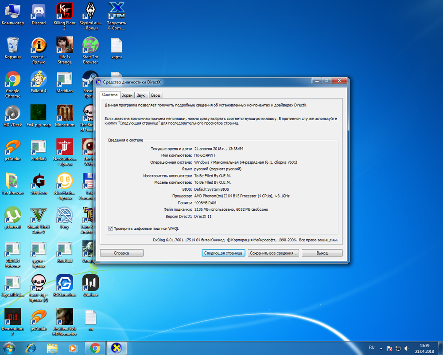Toggle the WHQL digital signatures checkbox
Screen dimensions: 443x355
pos(110,229)
